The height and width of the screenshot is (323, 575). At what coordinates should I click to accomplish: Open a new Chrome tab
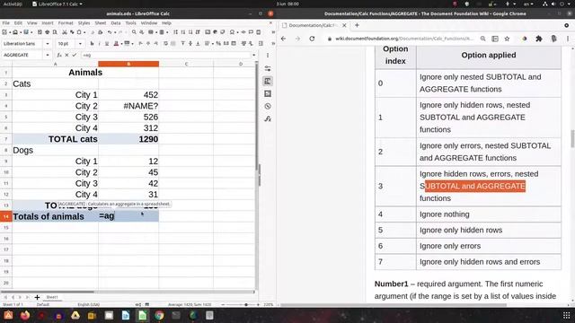[x=357, y=25]
